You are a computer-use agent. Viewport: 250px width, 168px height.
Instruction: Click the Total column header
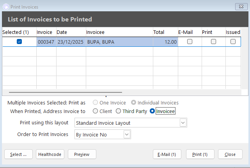point(165,32)
